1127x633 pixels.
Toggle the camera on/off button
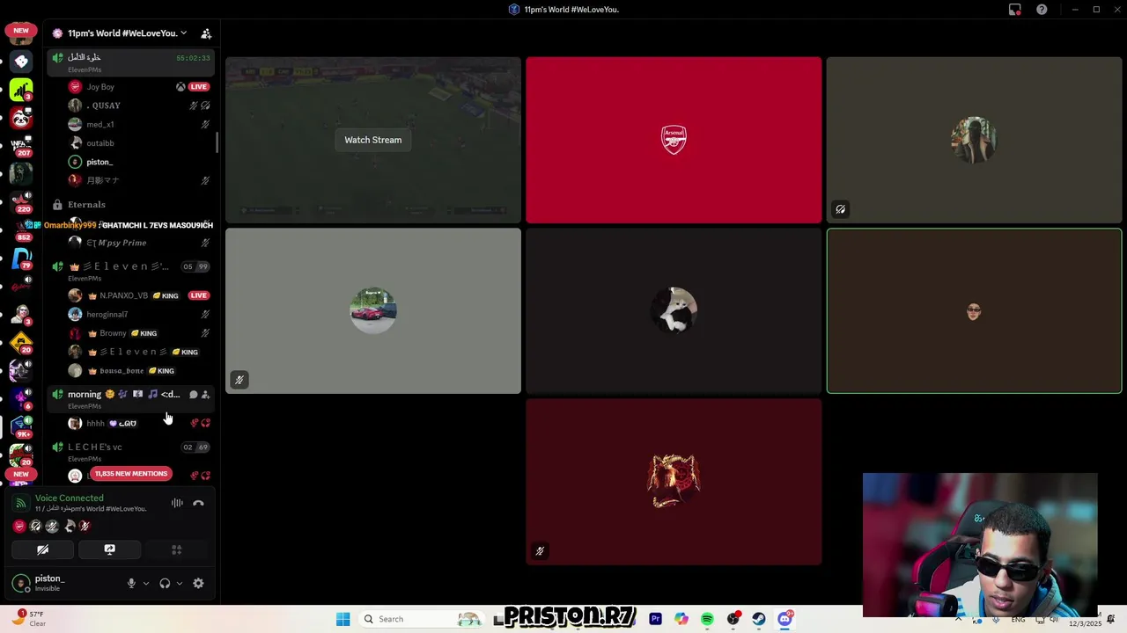[42, 549]
